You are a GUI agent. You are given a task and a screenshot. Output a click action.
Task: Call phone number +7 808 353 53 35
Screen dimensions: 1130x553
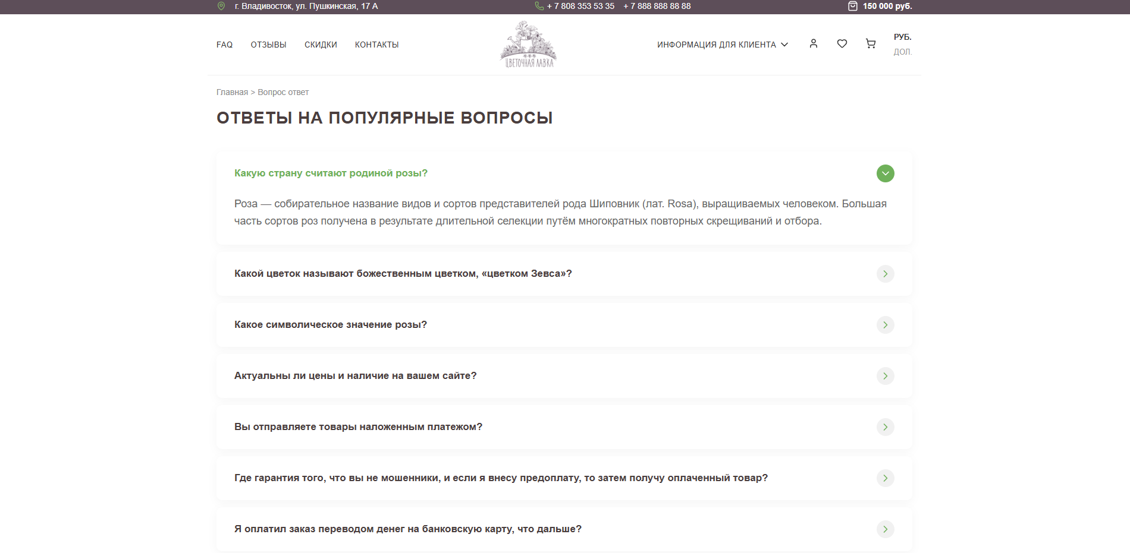tap(580, 6)
